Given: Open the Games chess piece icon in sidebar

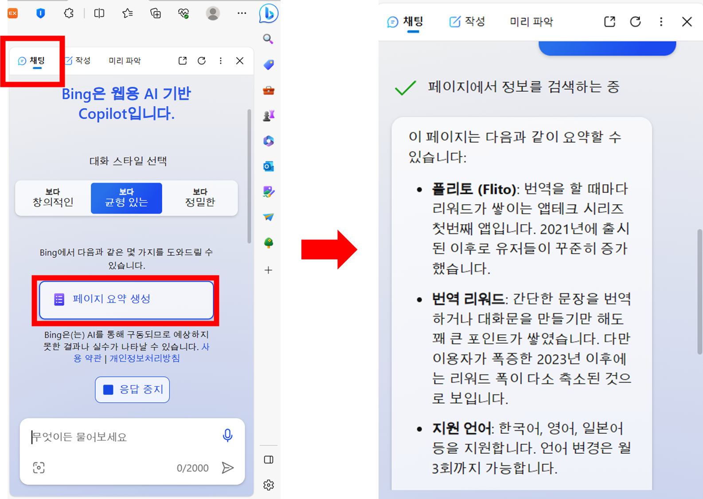Looking at the screenshot, I should [269, 116].
